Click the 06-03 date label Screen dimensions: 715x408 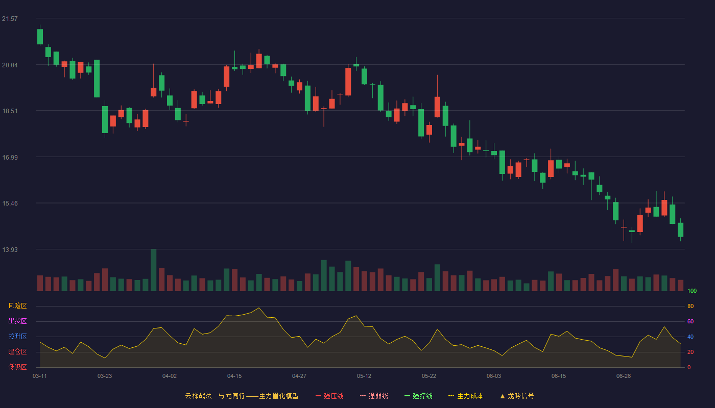tap(494, 376)
